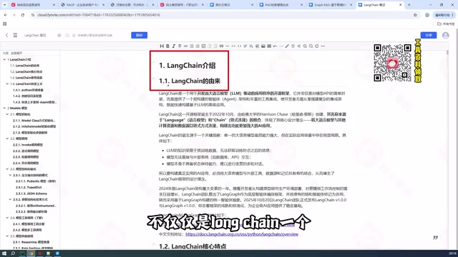Collapse the '1.4 LangChain快速上手' outline section

(x=7, y=84)
